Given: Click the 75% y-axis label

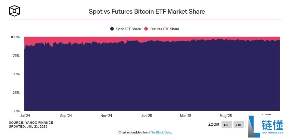Looking at the screenshot, I should [16, 56].
